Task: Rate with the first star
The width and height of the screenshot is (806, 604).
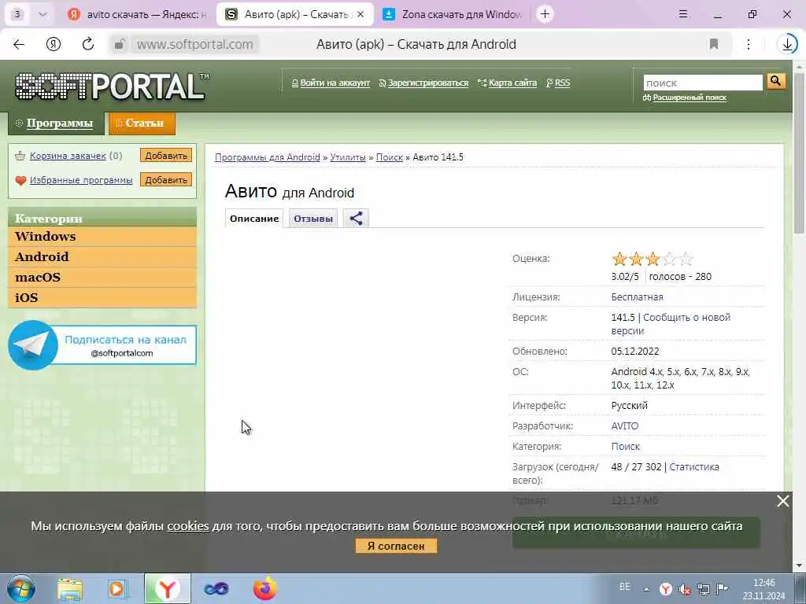Action: pyautogui.click(x=619, y=259)
